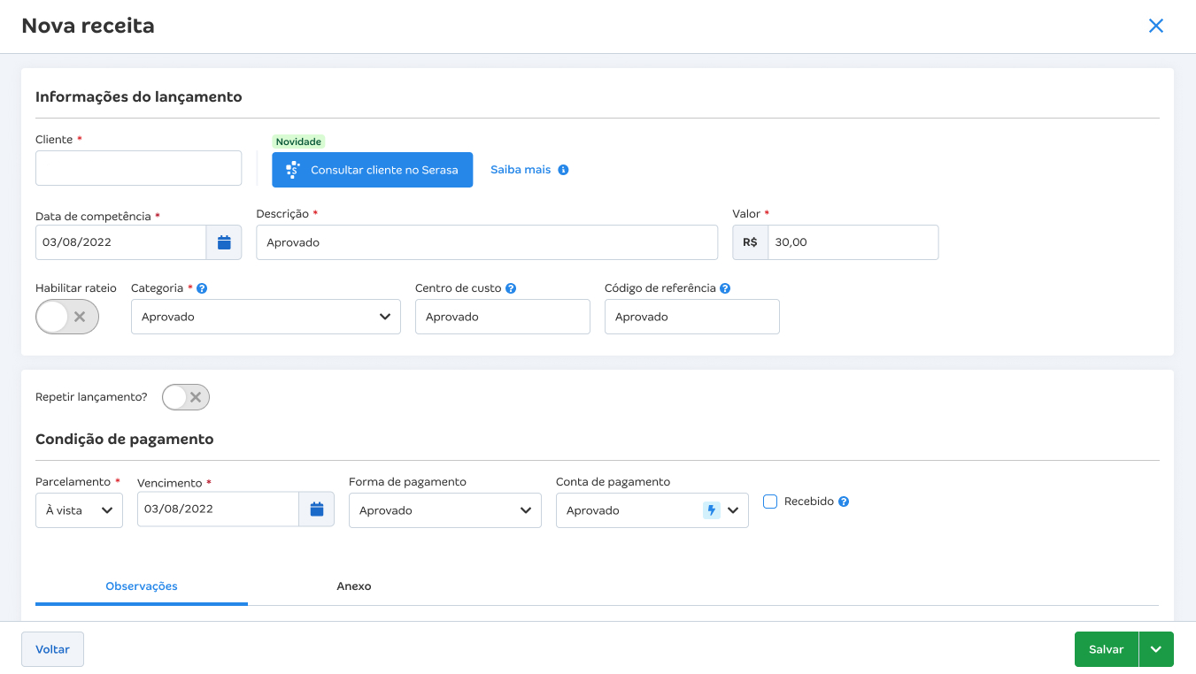Open the Salvar options arrow menu
This screenshot has width=1196, height=674.
coord(1156,649)
